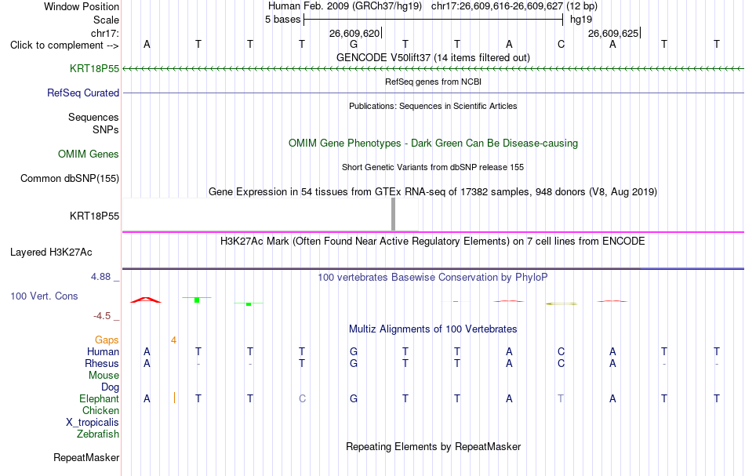Viewport: 745px width, 476px height.
Task: Click Repeating Elements by RepeatMasker title
Action: pos(433,447)
